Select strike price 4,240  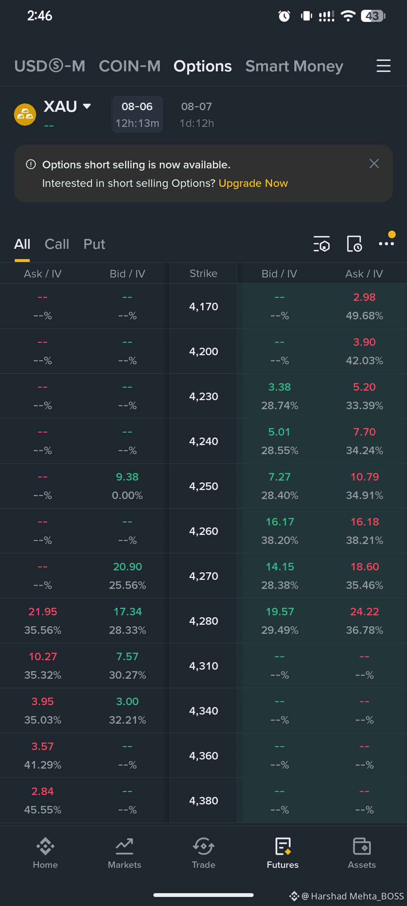click(203, 441)
